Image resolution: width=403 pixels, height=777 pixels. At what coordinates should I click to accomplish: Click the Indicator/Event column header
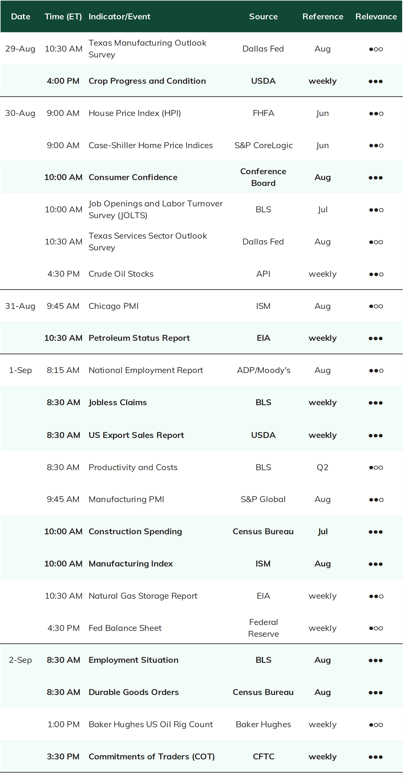[119, 17]
